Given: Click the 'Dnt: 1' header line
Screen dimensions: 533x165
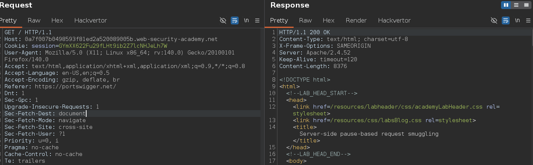Looking at the screenshot, I should 15,93.
